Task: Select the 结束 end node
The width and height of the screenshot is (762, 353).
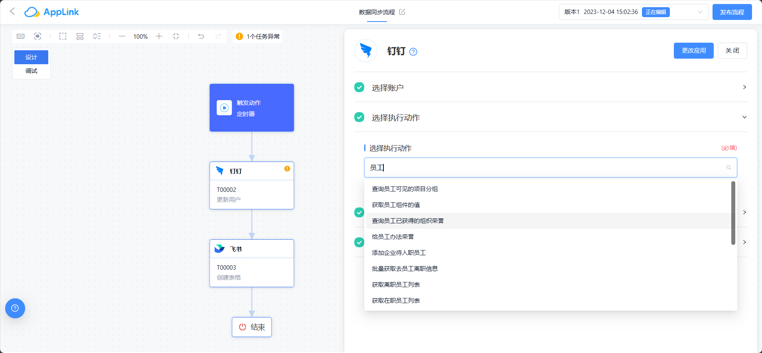Action: pos(252,327)
